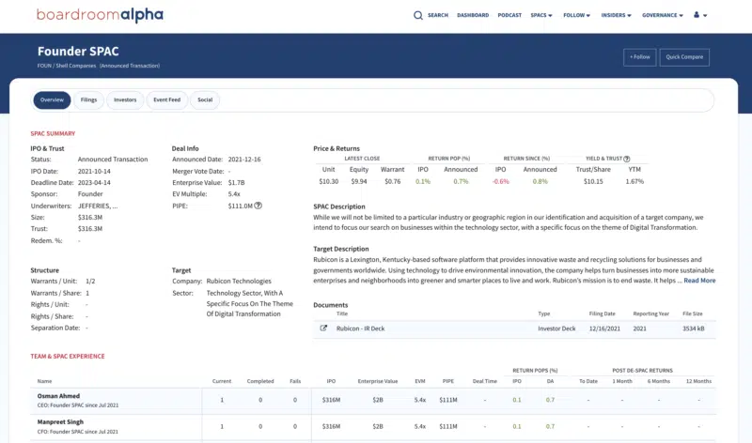
Task: Switch to the Filings tab
Action: click(88, 100)
